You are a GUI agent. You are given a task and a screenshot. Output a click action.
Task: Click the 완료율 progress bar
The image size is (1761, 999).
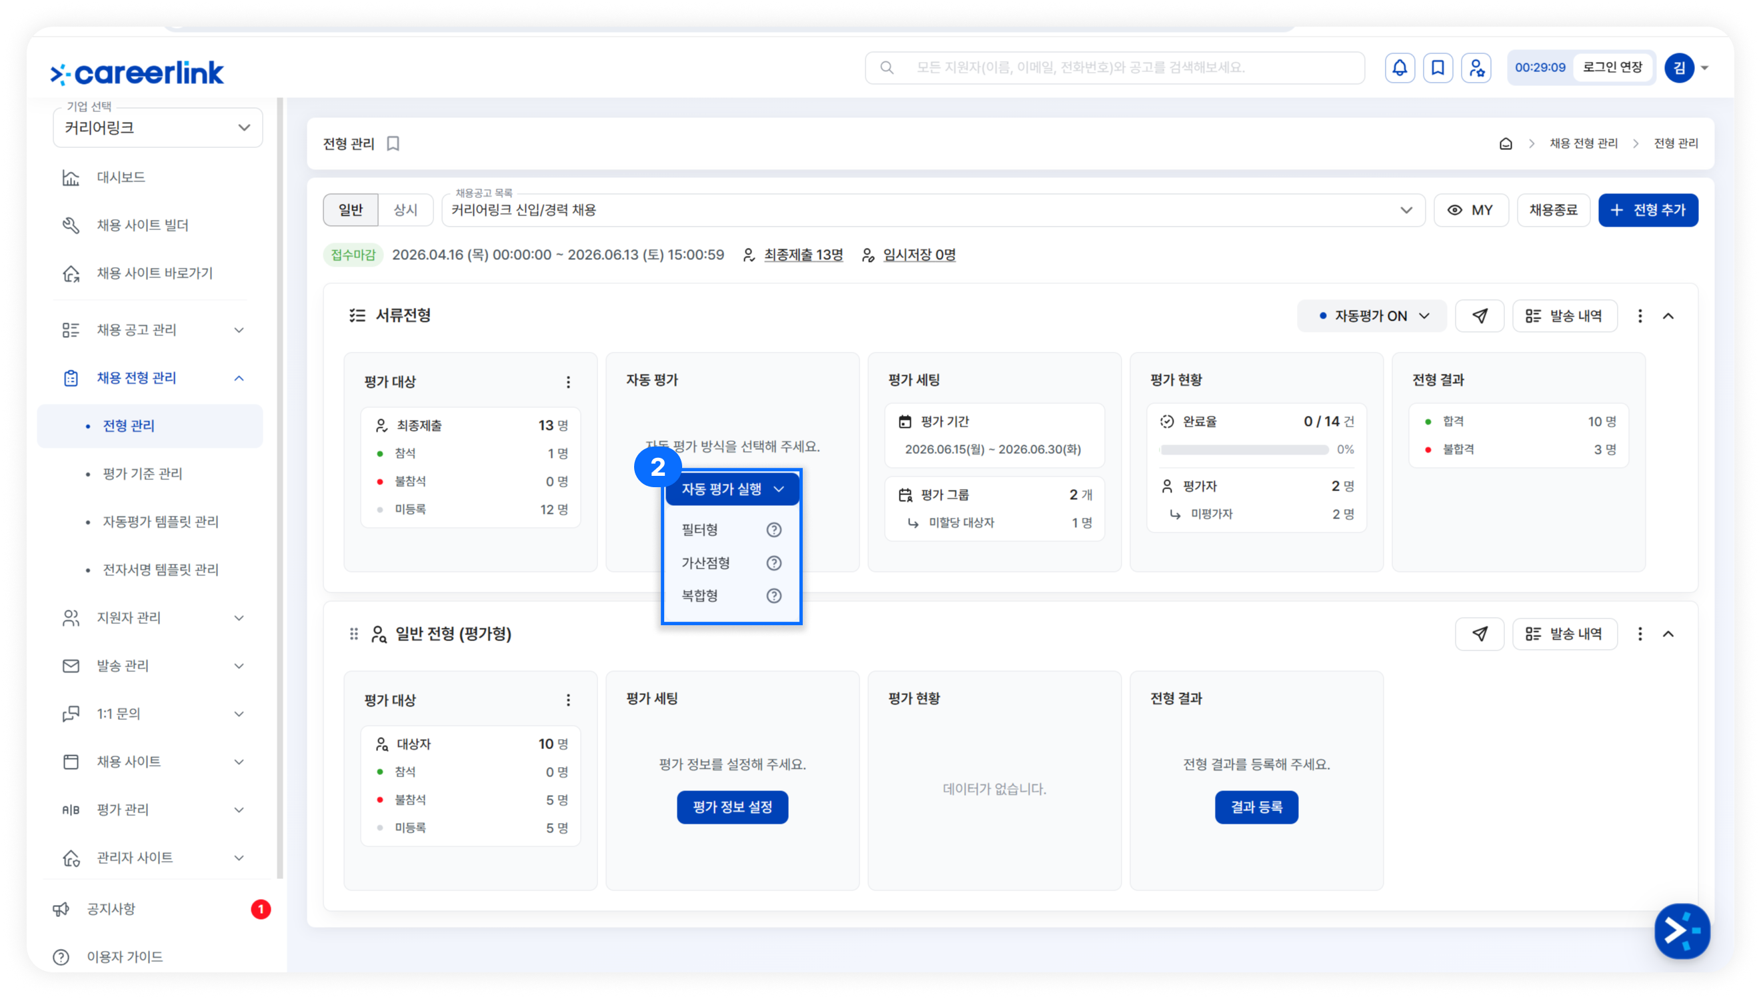1244,450
